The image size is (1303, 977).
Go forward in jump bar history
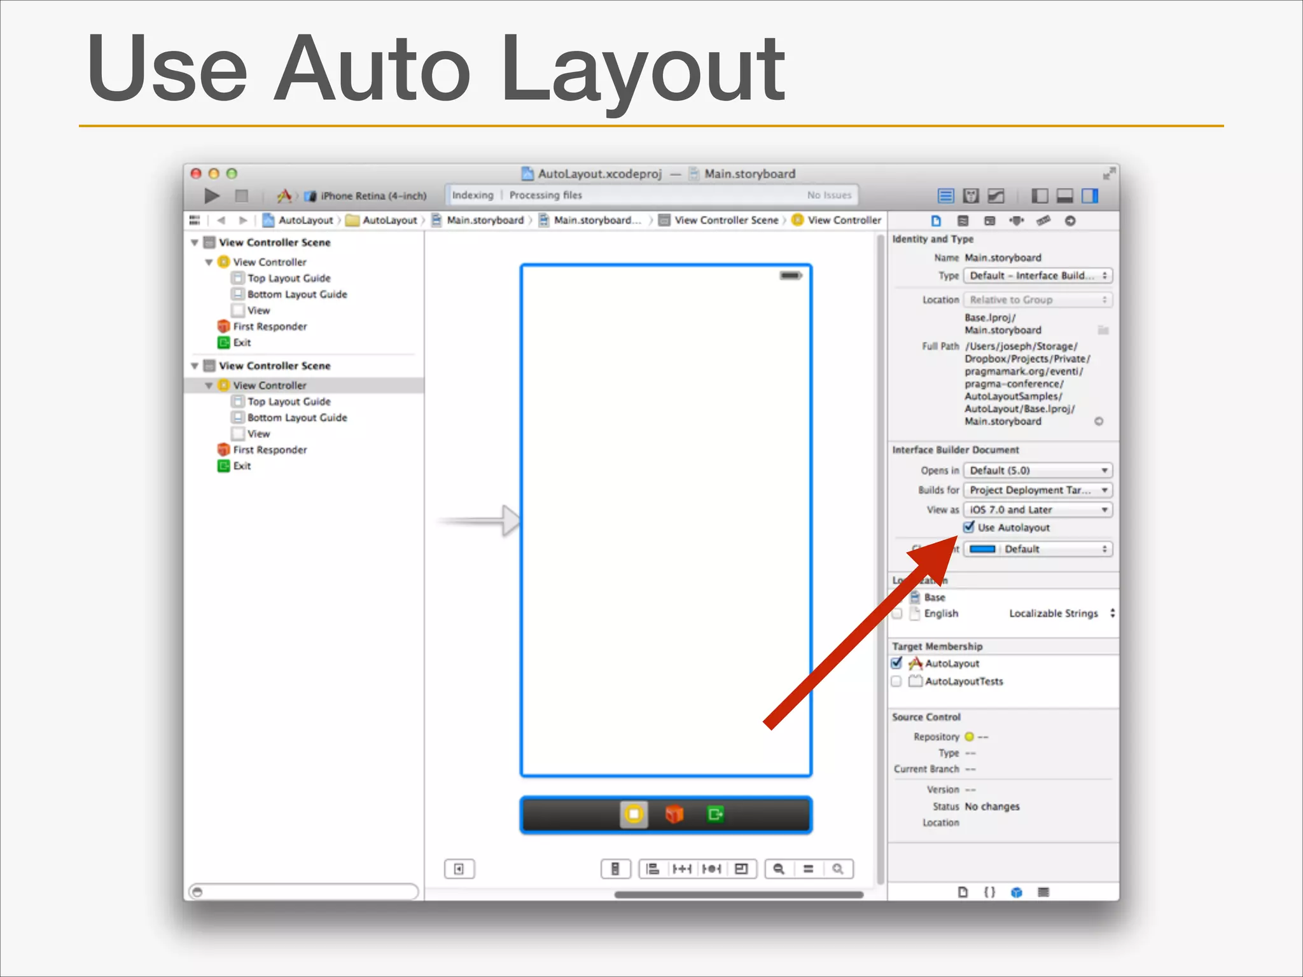tap(242, 220)
